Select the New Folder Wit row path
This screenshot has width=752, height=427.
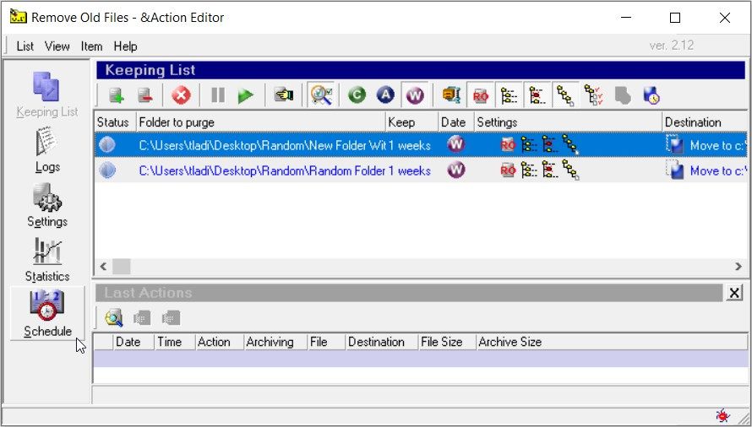coord(262,145)
